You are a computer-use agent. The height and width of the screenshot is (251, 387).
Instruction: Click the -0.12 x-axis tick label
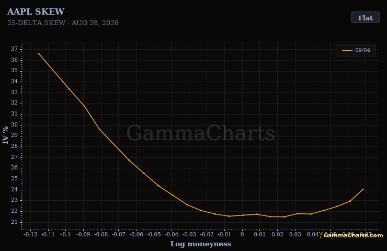coord(31,234)
